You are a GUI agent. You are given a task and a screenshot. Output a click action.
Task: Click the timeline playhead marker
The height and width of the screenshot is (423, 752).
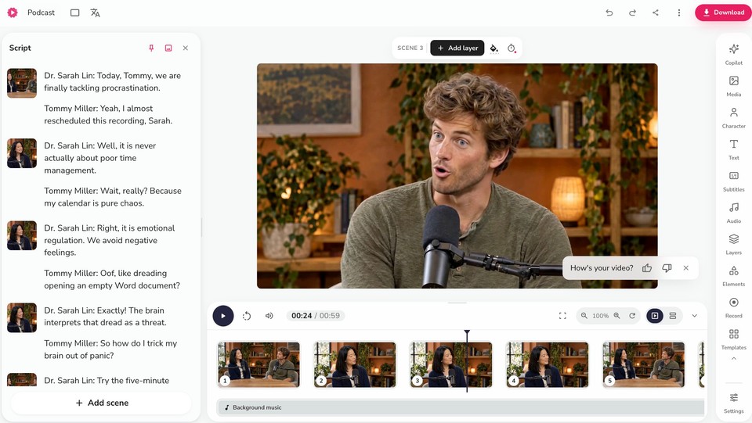click(467, 332)
